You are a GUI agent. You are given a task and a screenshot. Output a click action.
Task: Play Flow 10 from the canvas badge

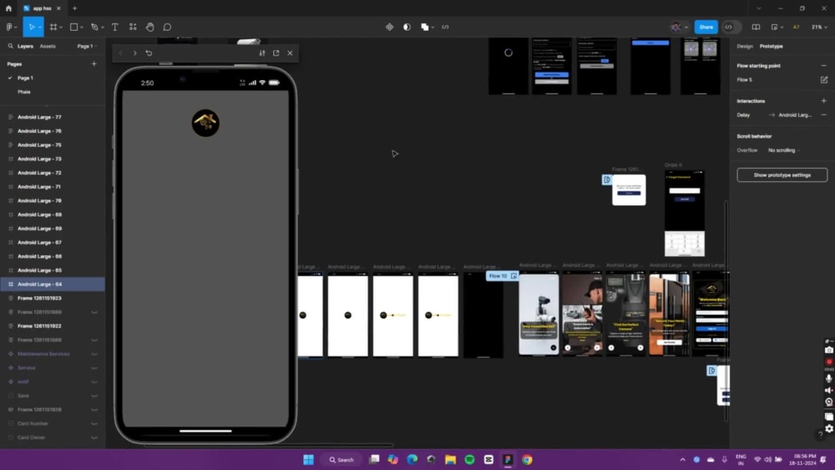514,276
